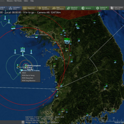Open the Editor menu

[26, 1]
